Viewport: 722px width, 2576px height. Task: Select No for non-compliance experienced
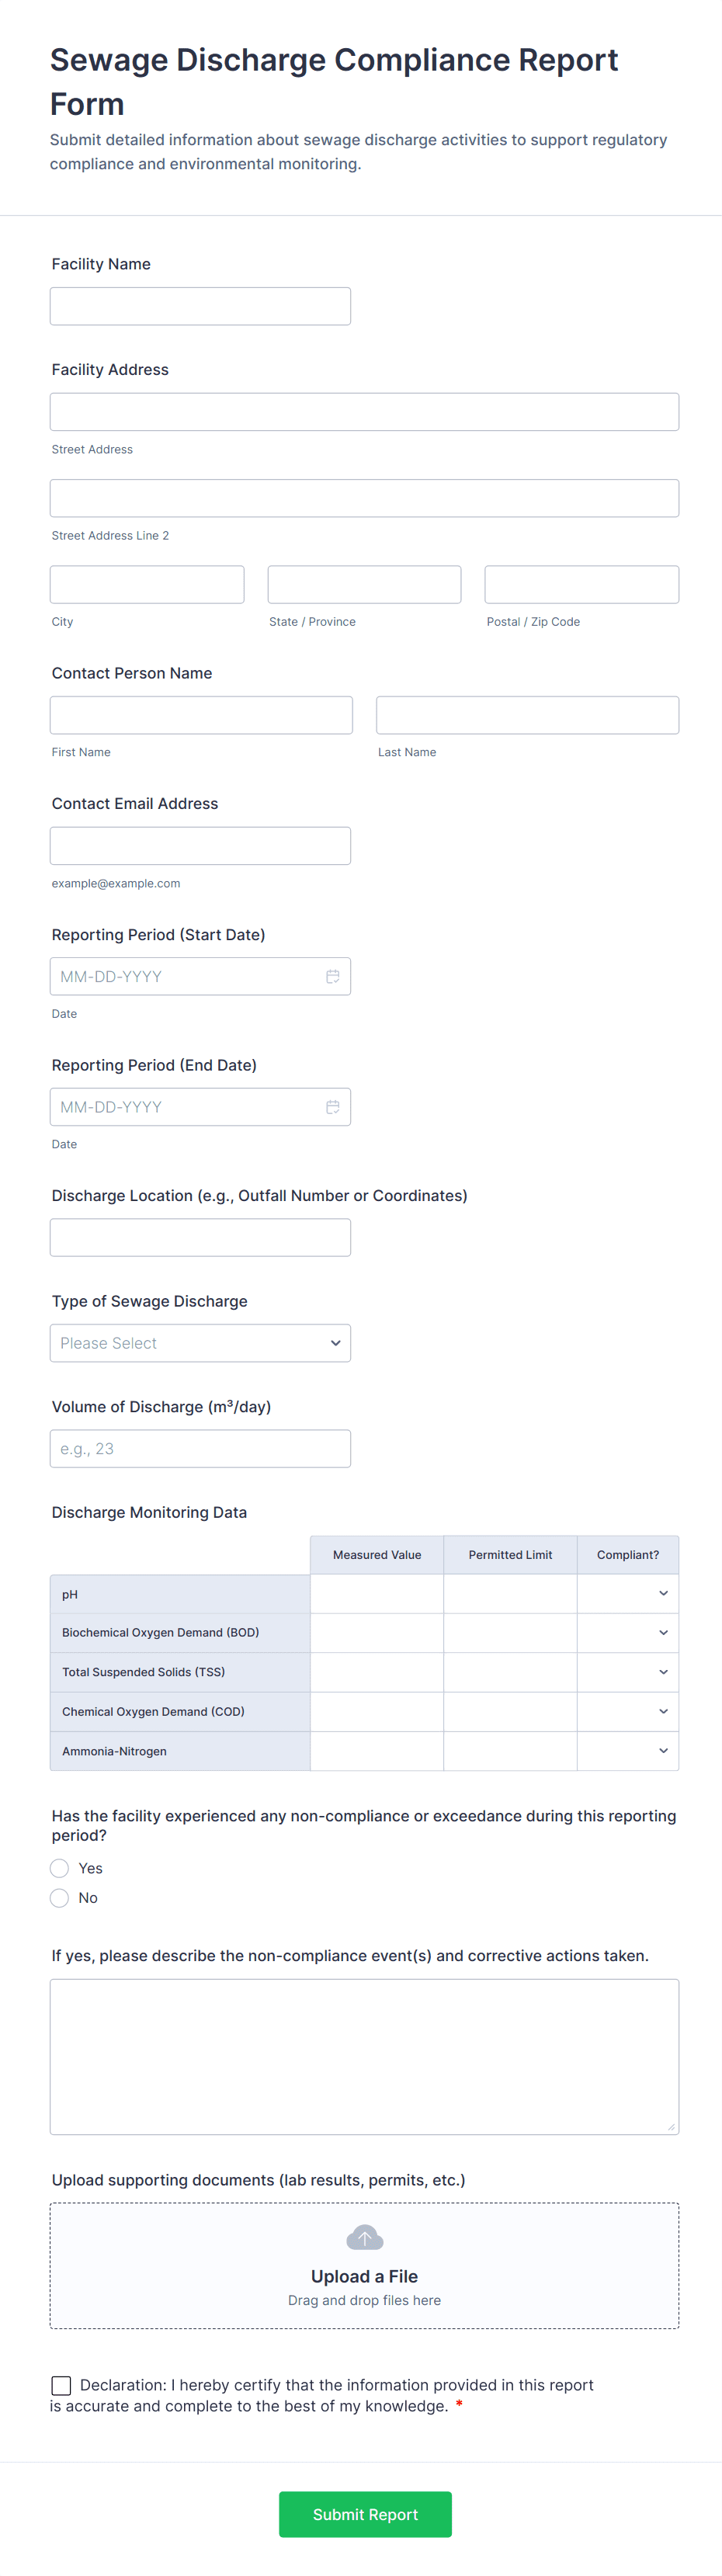[x=60, y=1898]
